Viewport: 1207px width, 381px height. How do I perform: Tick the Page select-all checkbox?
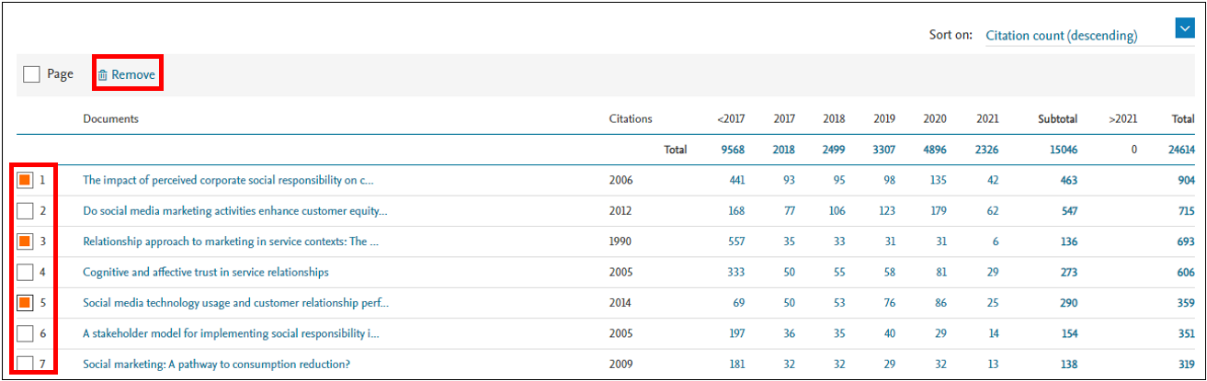pyautogui.click(x=31, y=74)
